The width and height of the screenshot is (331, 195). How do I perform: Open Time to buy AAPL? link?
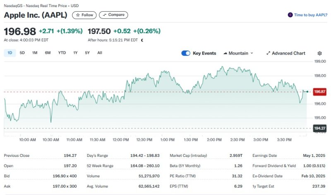click(x=311, y=15)
